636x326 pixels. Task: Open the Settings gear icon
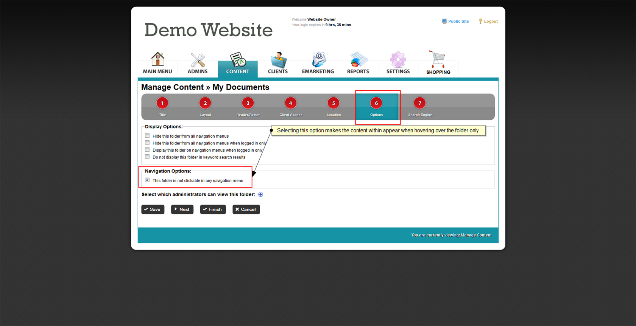click(x=398, y=60)
